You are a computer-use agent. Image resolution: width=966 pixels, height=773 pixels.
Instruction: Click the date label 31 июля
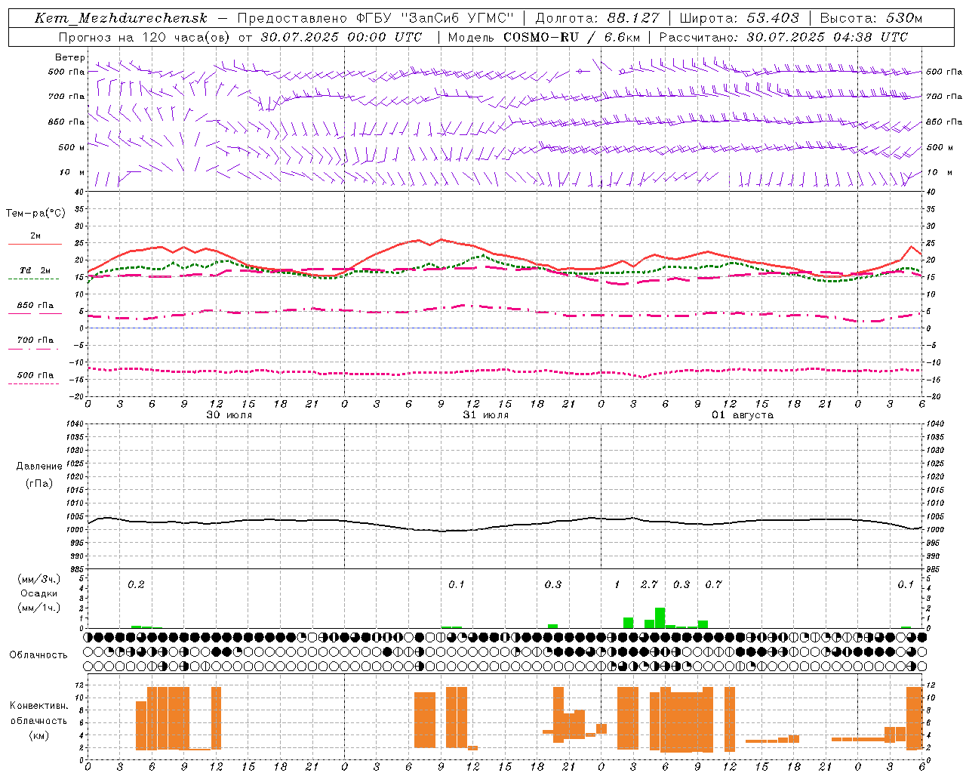tap(486, 415)
